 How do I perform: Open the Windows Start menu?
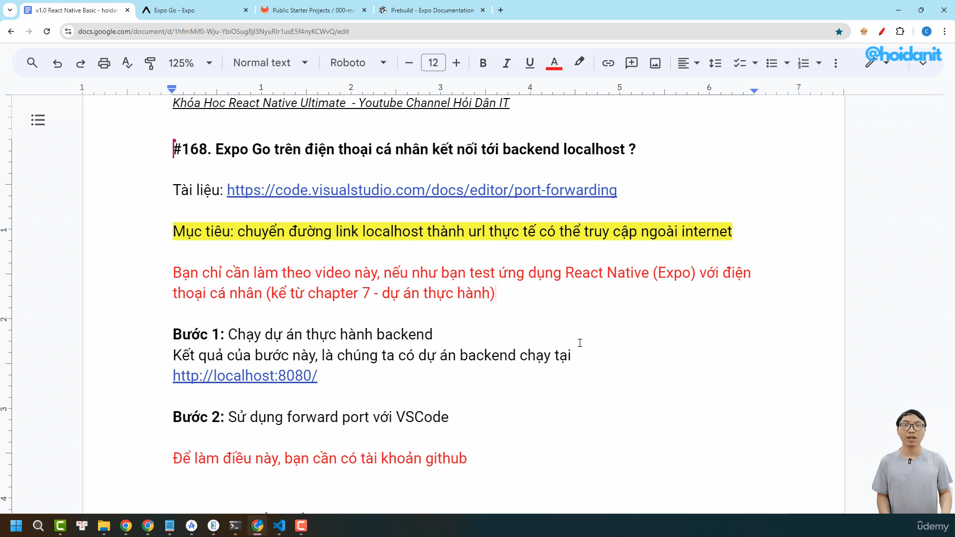tap(16, 526)
